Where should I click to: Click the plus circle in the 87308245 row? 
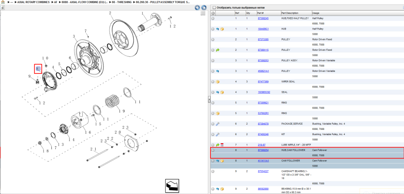[x=213, y=19]
